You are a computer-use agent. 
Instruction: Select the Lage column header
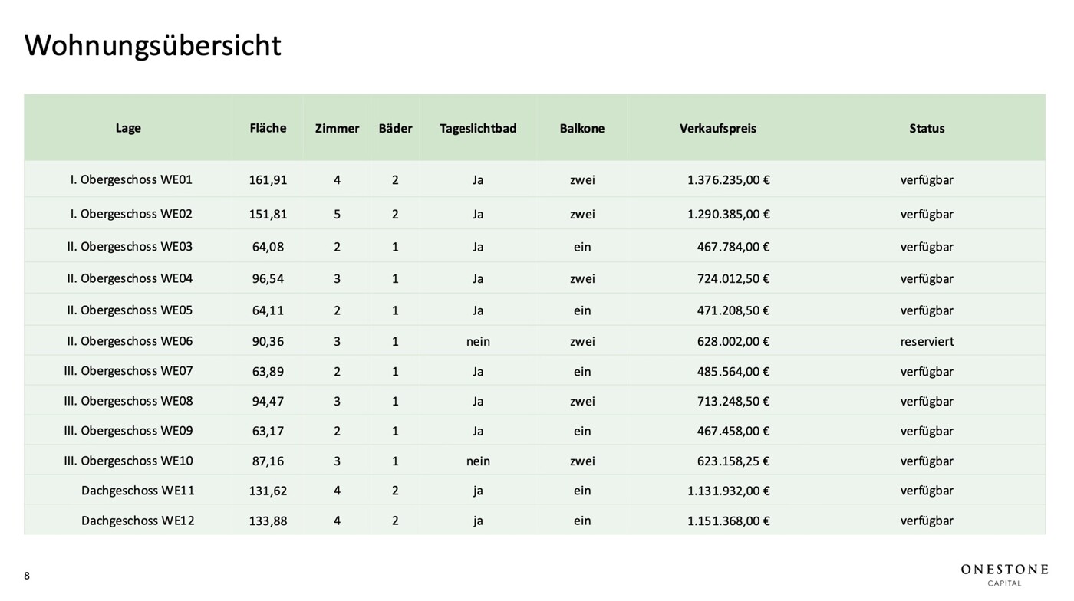tap(128, 128)
